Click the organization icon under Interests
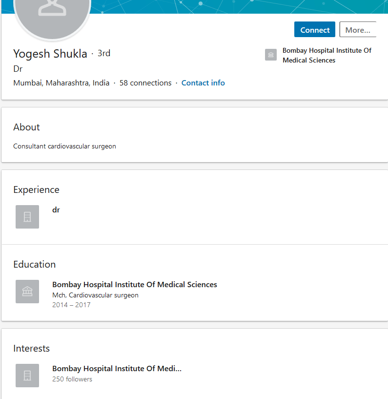The image size is (388, 399). [27, 376]
